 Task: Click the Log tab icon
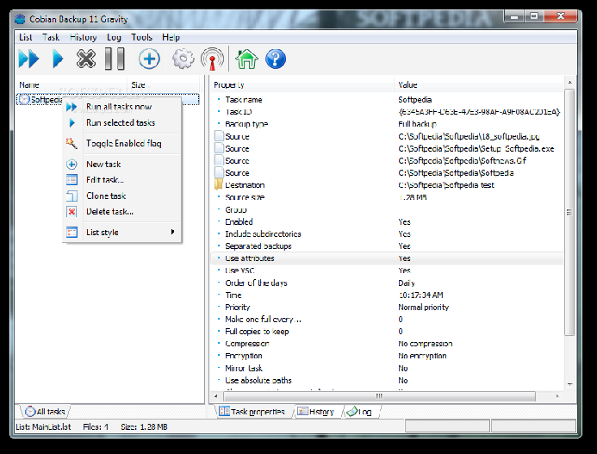(x=351, y=411)
